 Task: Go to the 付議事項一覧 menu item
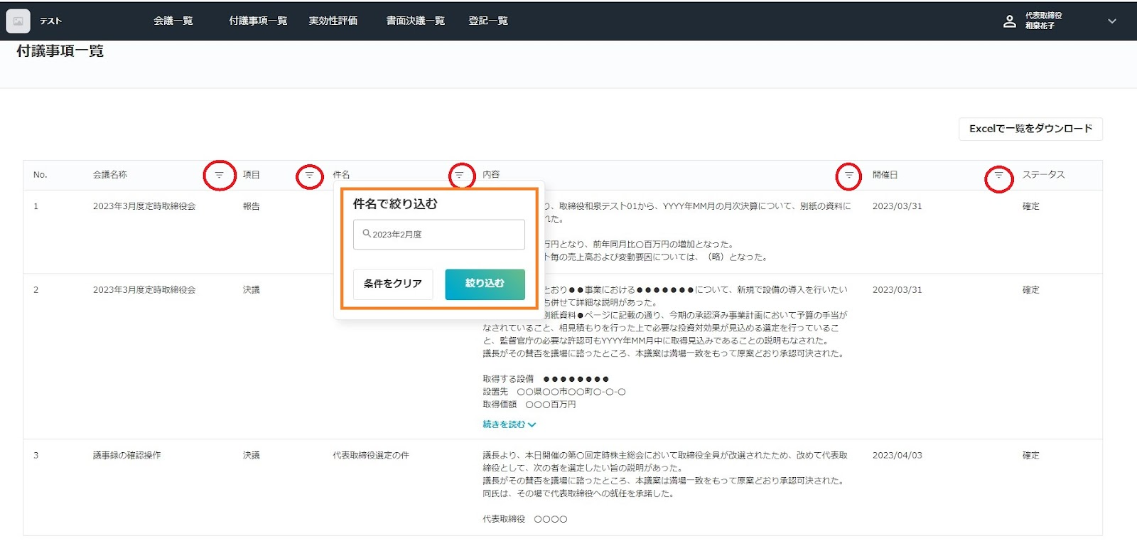point(258,21)
